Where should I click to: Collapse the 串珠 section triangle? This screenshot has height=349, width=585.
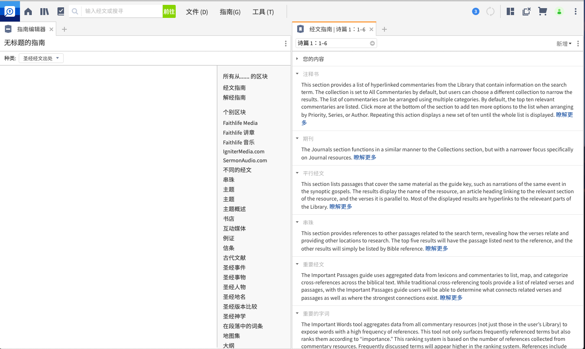[297, 222]
